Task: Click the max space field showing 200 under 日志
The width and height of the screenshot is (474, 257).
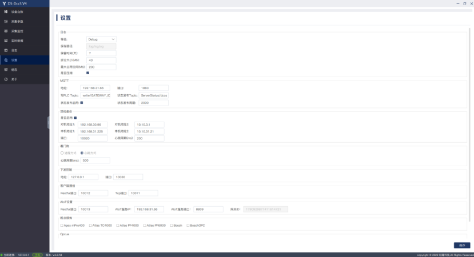Action: [x=101, y=67]
